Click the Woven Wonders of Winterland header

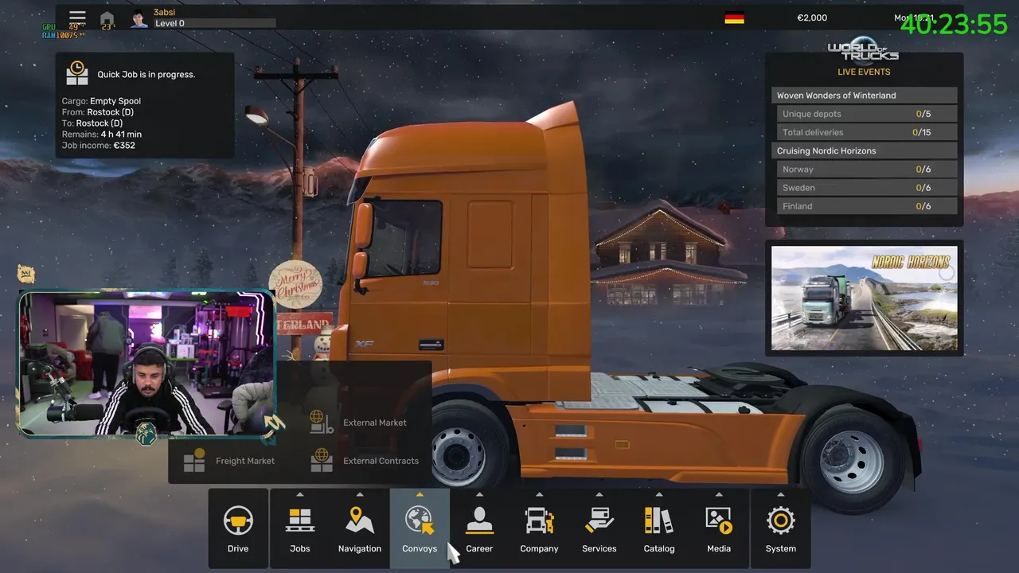(865, 95)
